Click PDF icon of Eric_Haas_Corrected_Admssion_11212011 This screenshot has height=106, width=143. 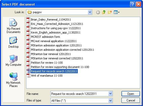point(29,24)
